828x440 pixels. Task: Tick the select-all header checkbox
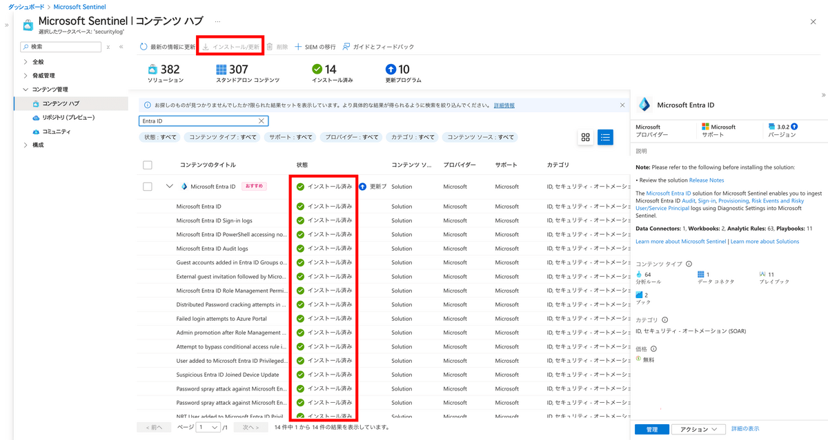[x=147, y=165]
